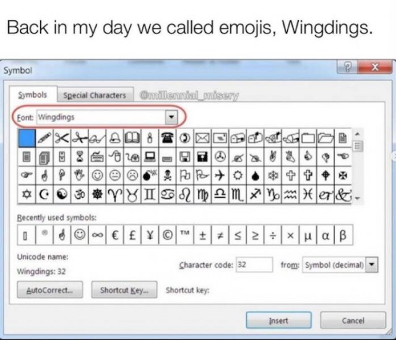396x340 pixels.
Task: Choose the euro sign in recently used
Action: coord(115,235)
